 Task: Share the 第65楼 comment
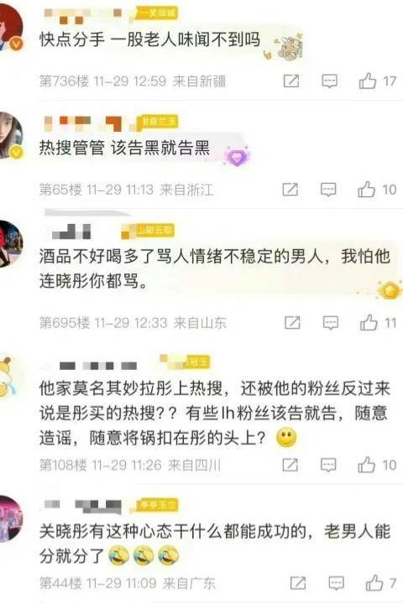(290, 189)
